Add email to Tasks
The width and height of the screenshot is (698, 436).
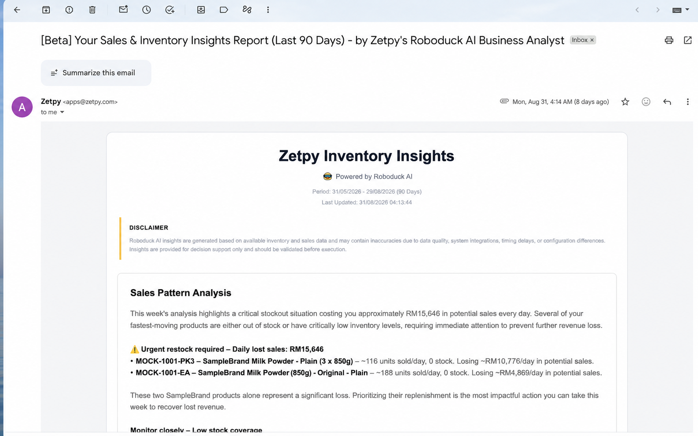[170, 10]
